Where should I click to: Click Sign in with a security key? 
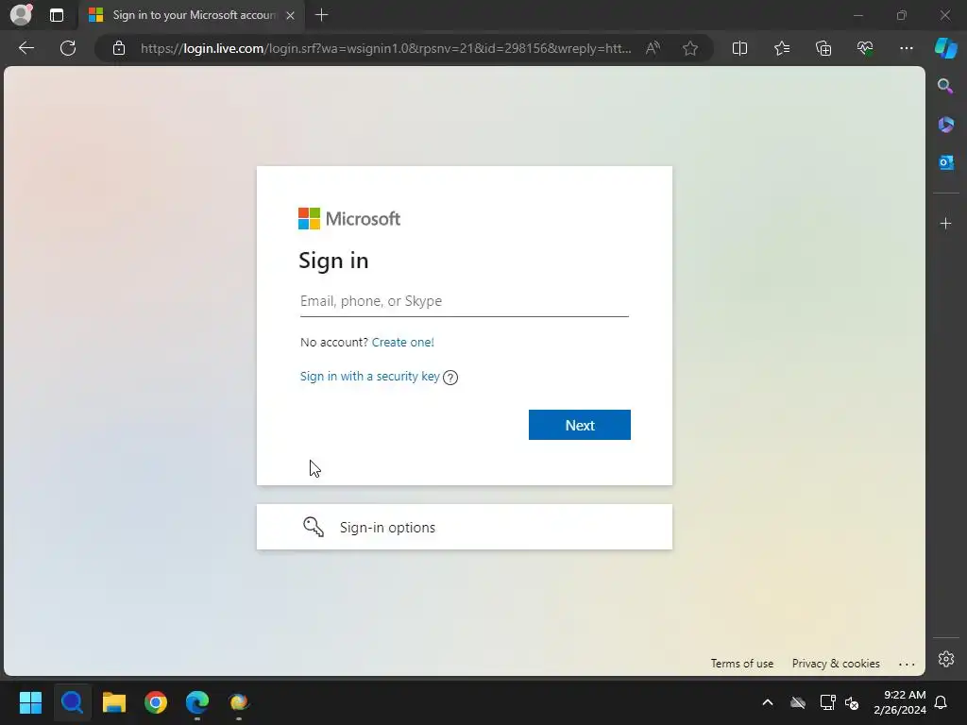click(370, 376)
